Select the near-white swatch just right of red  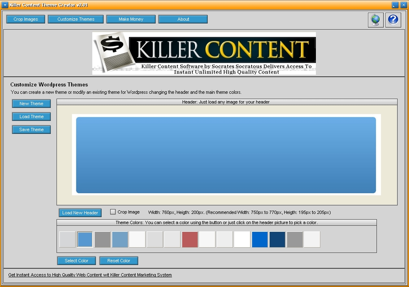pos(207,240)
